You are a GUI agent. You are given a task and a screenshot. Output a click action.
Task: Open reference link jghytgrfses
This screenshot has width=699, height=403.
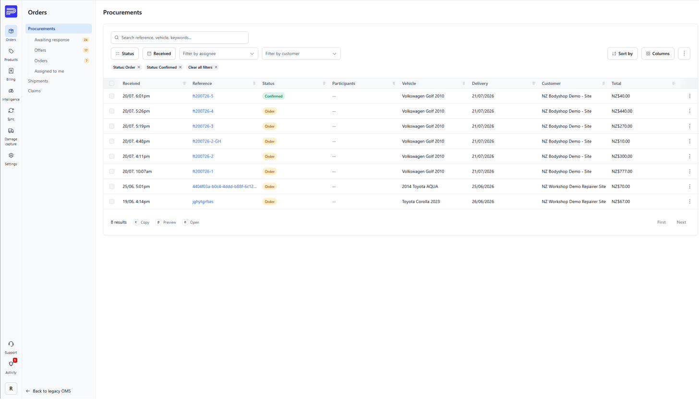point(203,201)
